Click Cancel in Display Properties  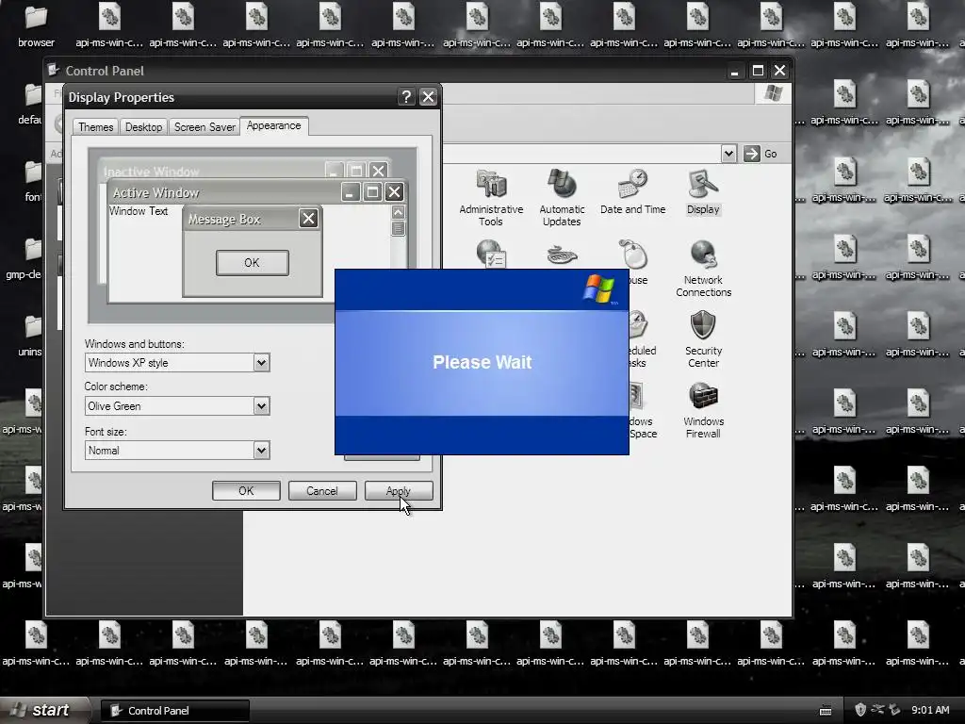tap(322, 490)
